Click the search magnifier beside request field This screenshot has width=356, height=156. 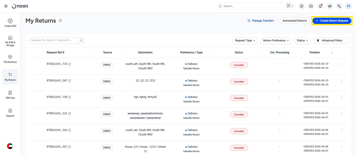tap(81, 40)
